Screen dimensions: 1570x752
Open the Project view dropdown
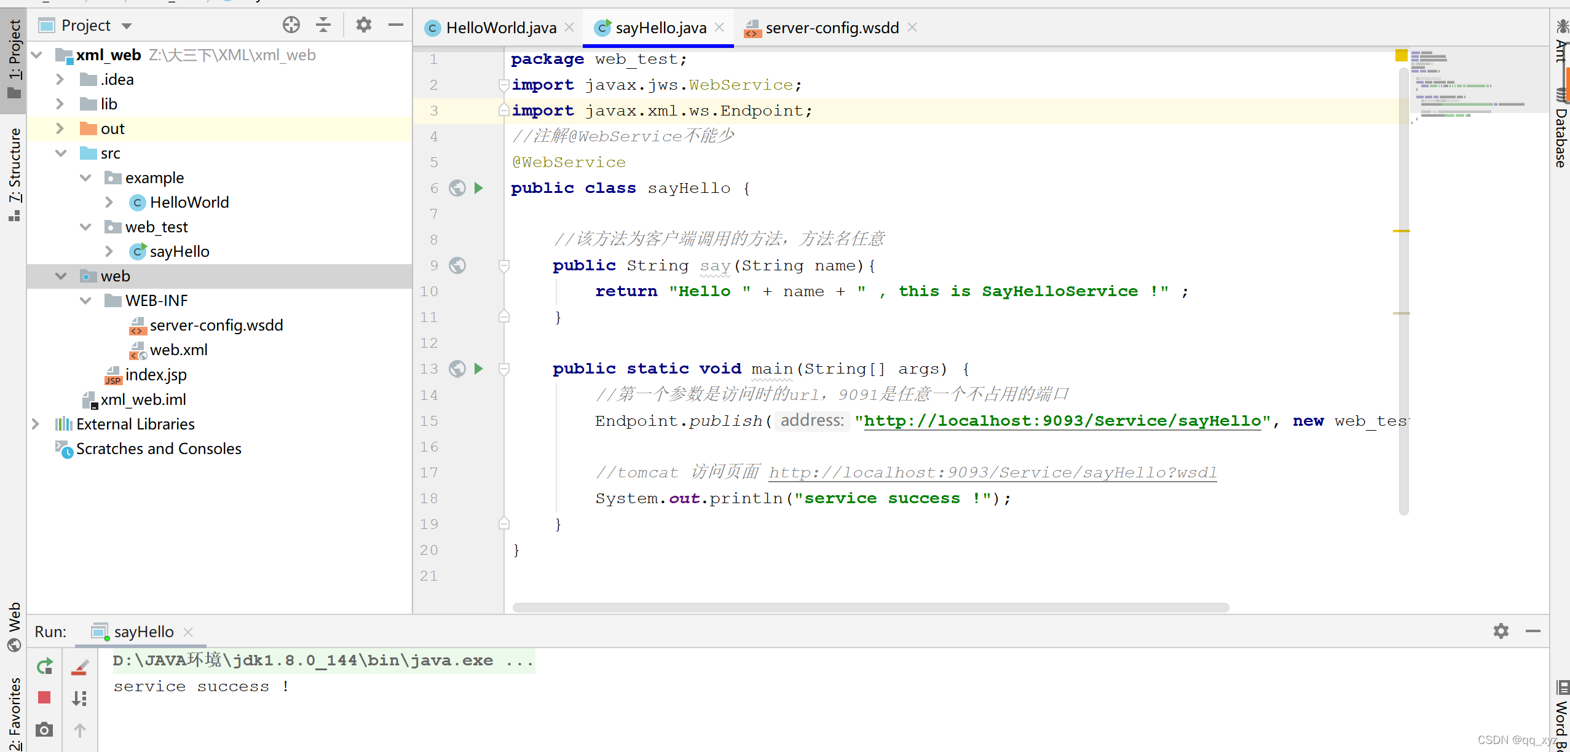coord(127,26)
